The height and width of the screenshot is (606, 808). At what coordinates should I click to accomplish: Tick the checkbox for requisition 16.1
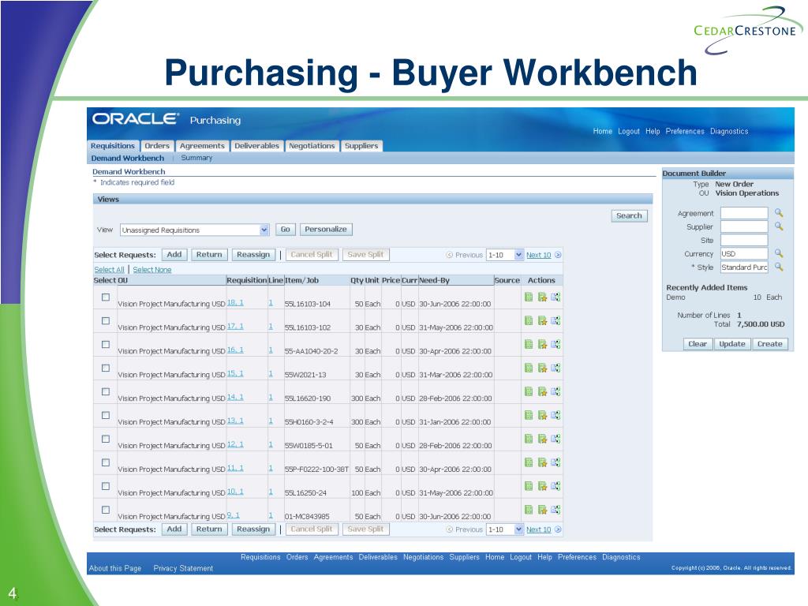[106, 344]
